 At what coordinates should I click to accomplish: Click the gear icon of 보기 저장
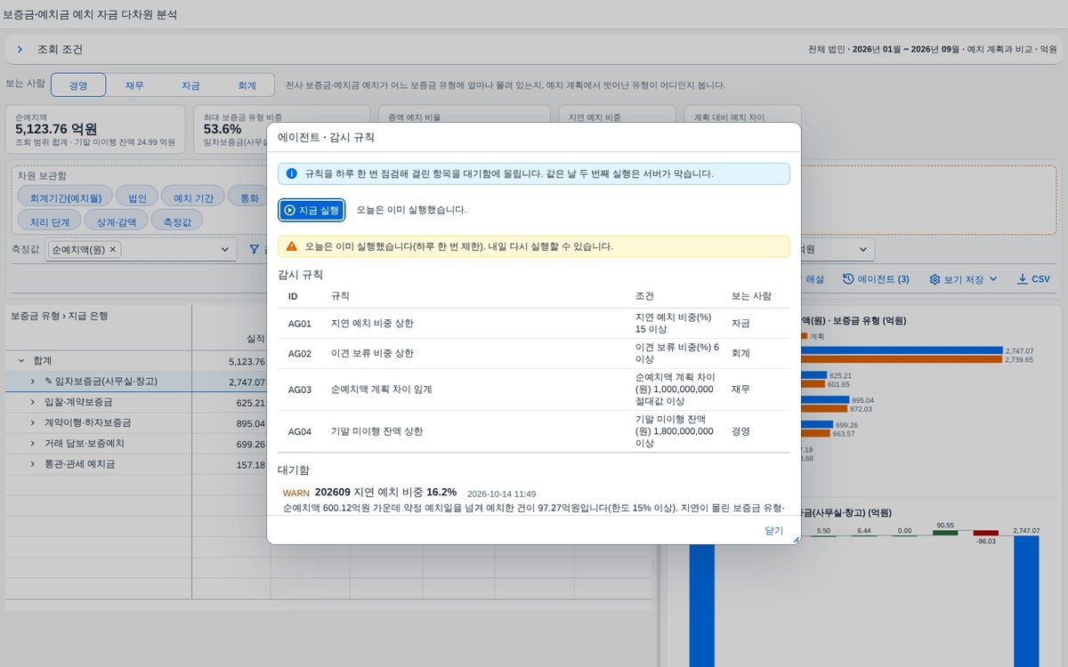click(x=934, y=279)
